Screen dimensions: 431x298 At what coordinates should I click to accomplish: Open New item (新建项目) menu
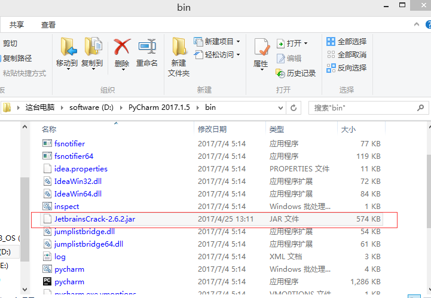tap(217, 41)
